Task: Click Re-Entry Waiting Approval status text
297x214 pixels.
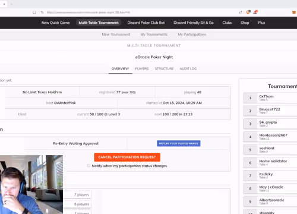Action: pyautogui.click(x=75, y=143)
